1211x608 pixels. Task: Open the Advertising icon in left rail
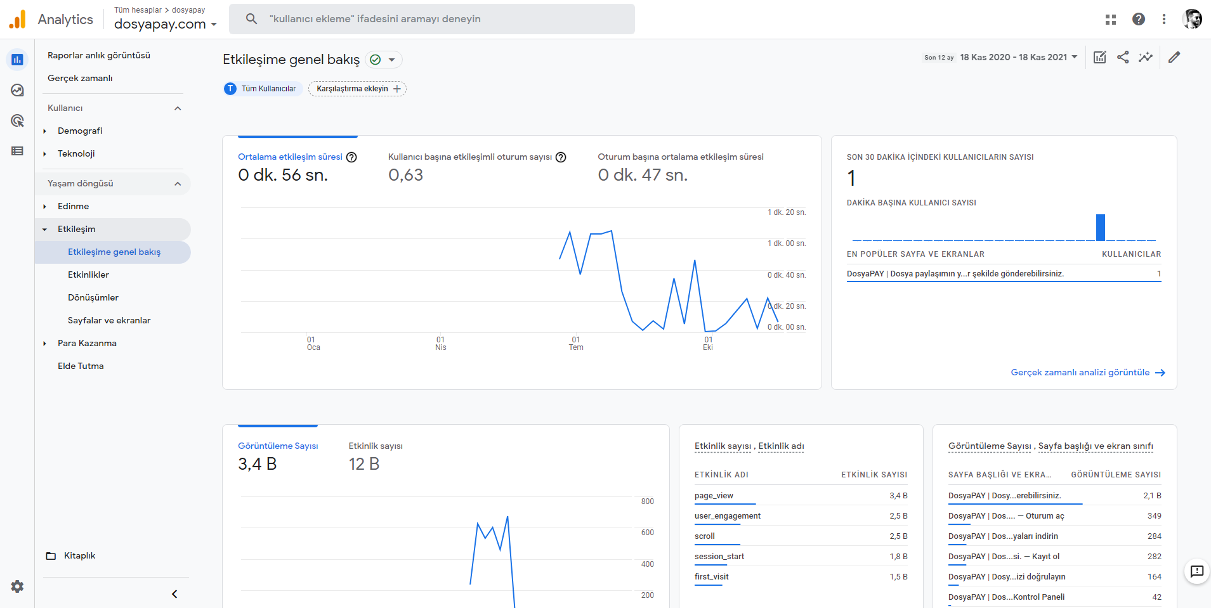tap(17, 120)
